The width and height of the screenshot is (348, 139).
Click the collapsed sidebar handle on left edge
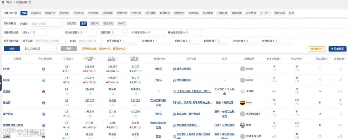(1, 83)
